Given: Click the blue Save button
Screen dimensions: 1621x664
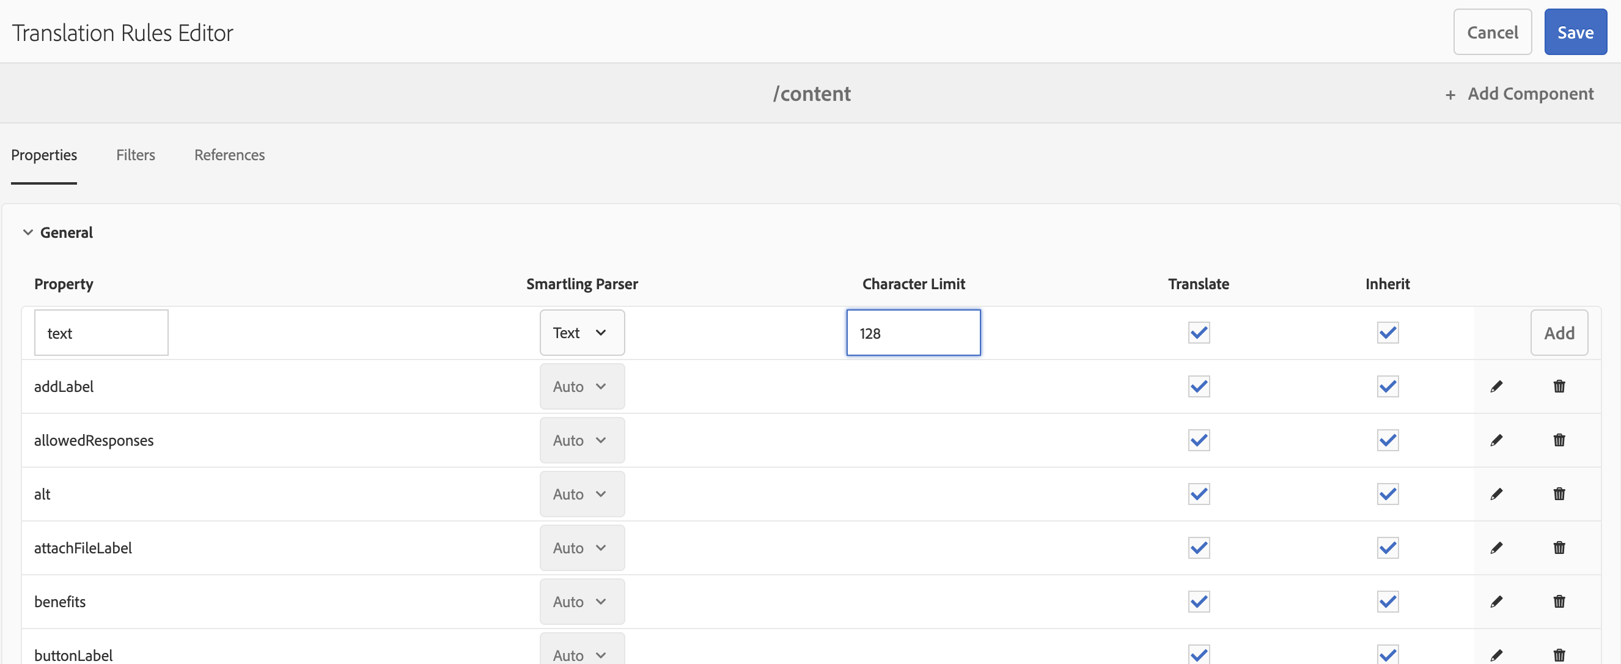Looking at the screenshot, I should [x=1575, y=32].
